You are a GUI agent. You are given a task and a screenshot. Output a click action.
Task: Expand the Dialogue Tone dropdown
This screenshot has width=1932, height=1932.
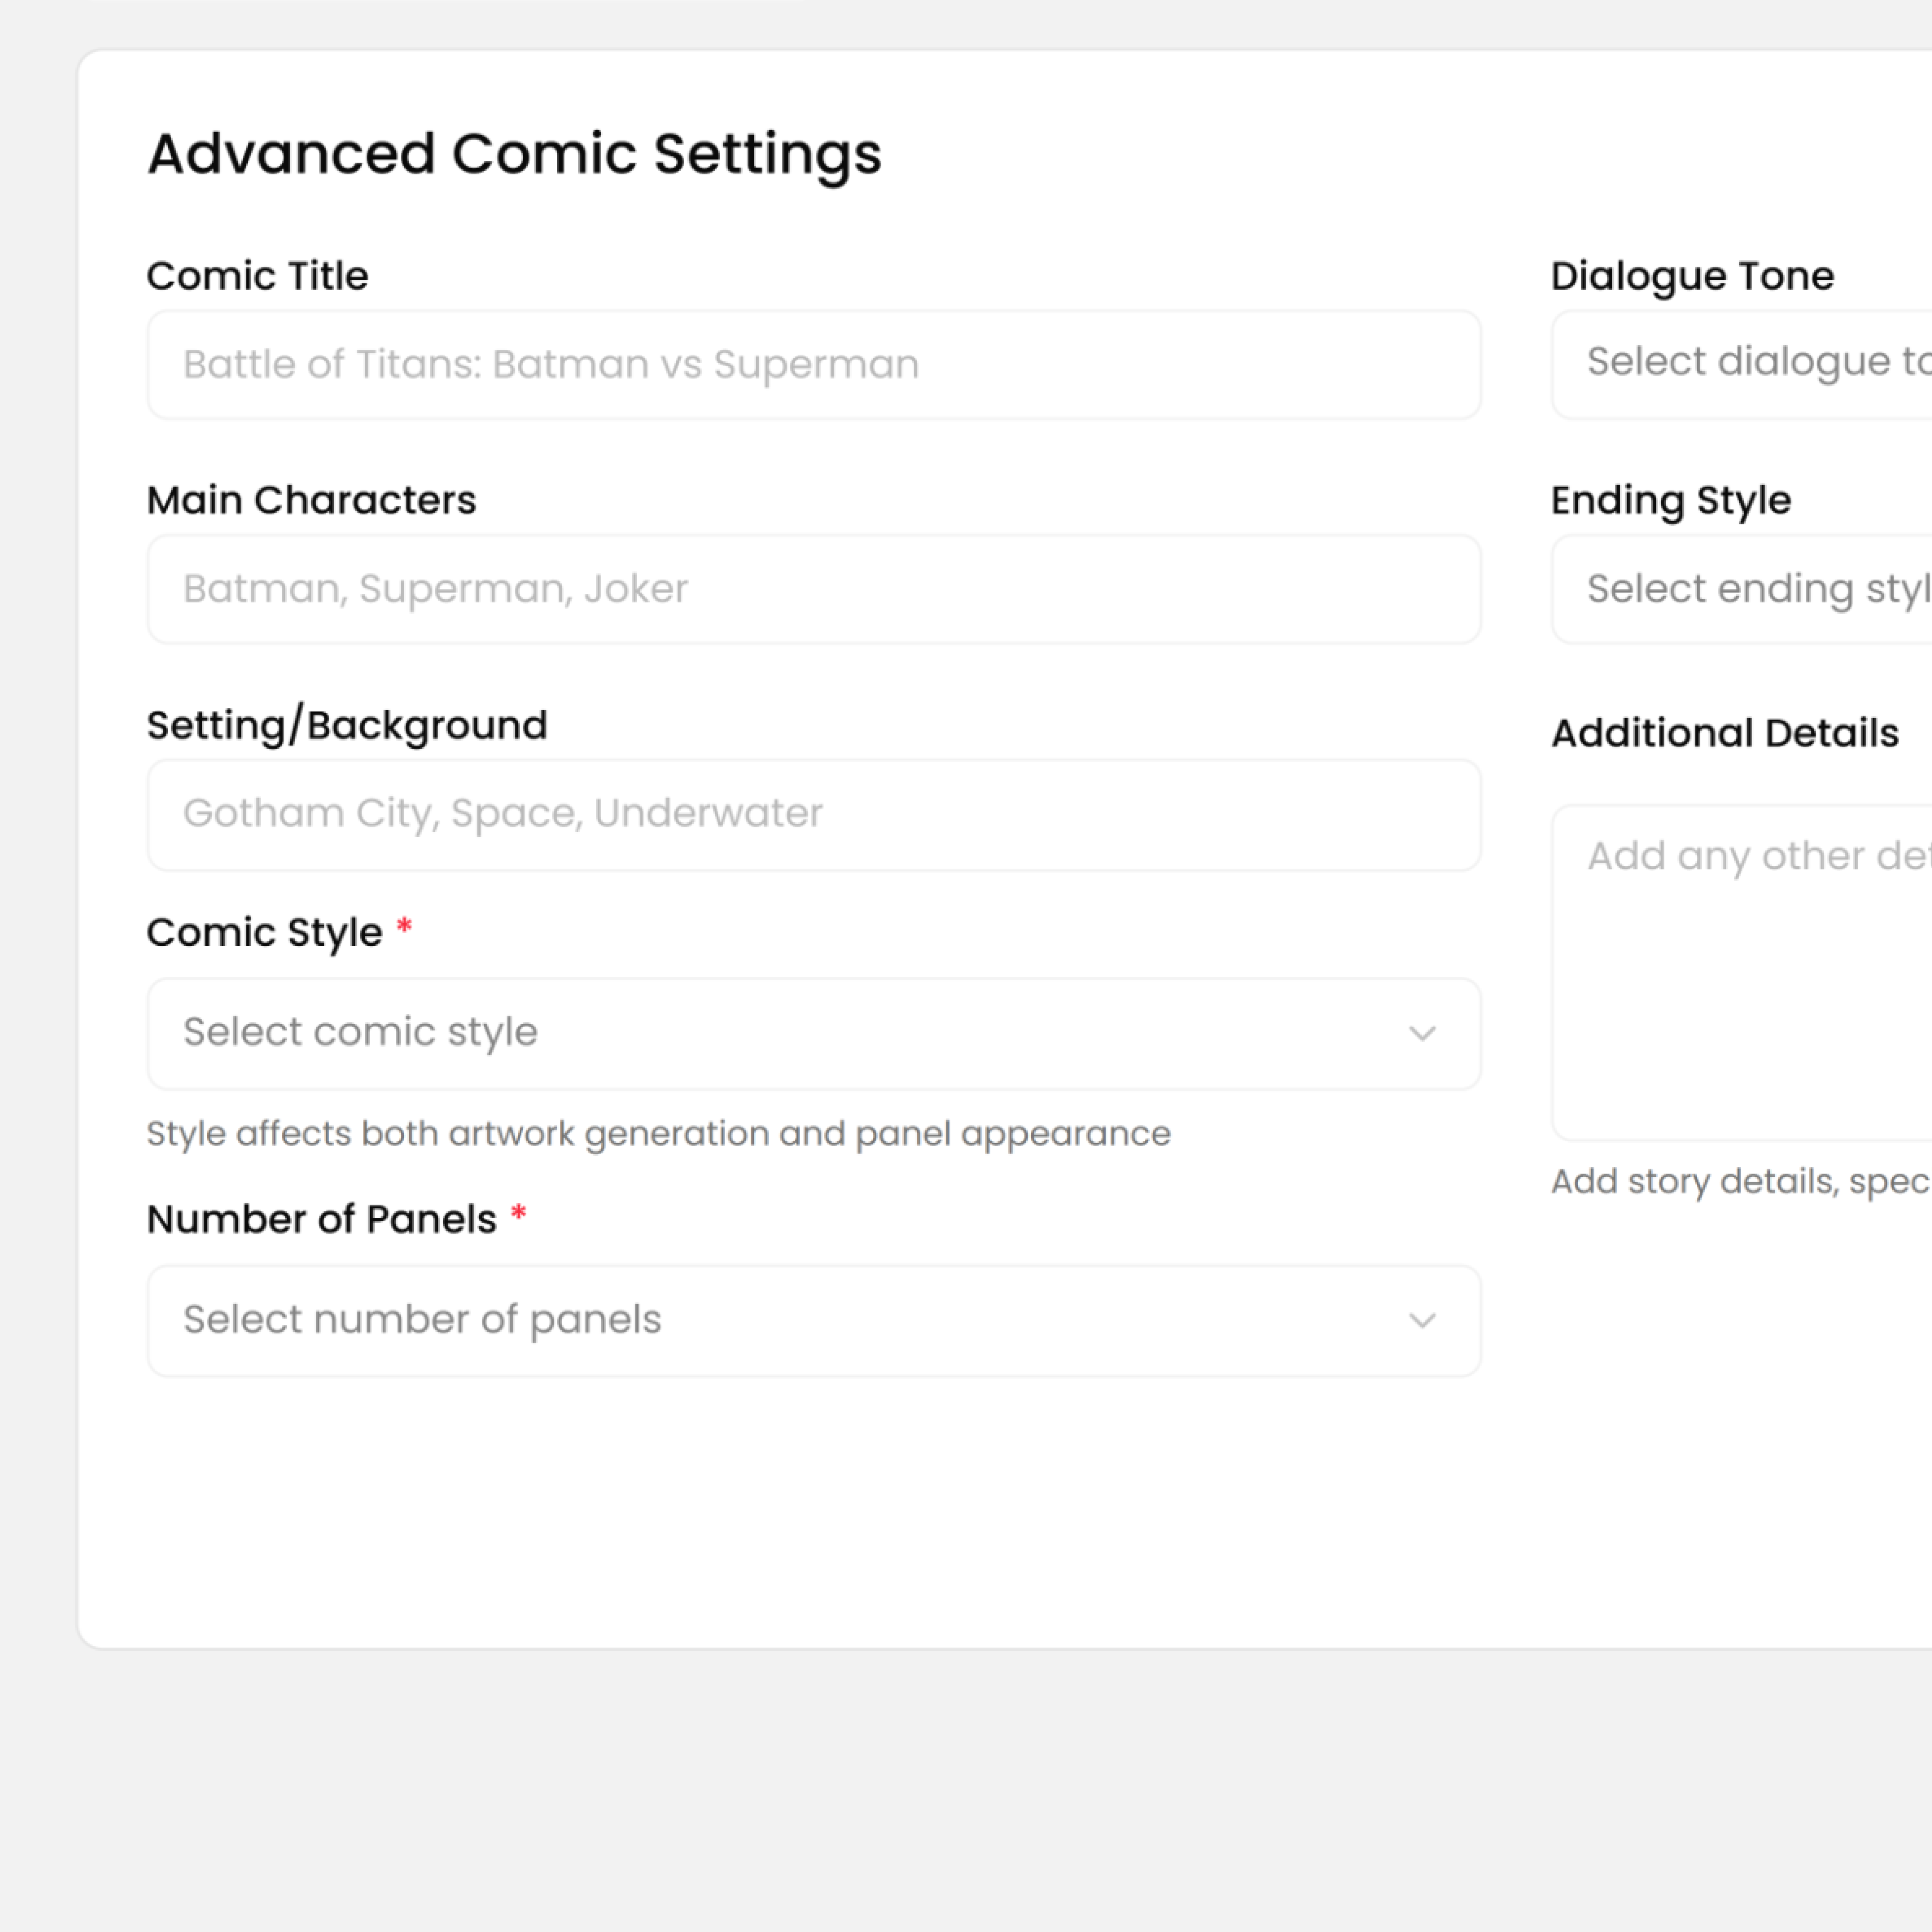(1740, 363)
